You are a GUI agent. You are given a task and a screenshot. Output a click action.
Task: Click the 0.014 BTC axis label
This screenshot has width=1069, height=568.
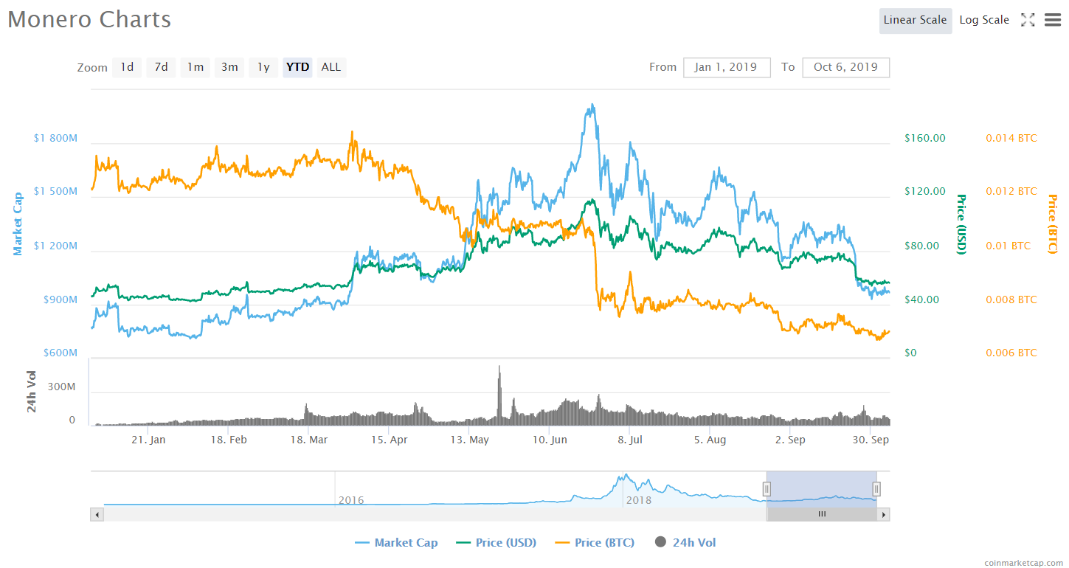[1011, 138]
